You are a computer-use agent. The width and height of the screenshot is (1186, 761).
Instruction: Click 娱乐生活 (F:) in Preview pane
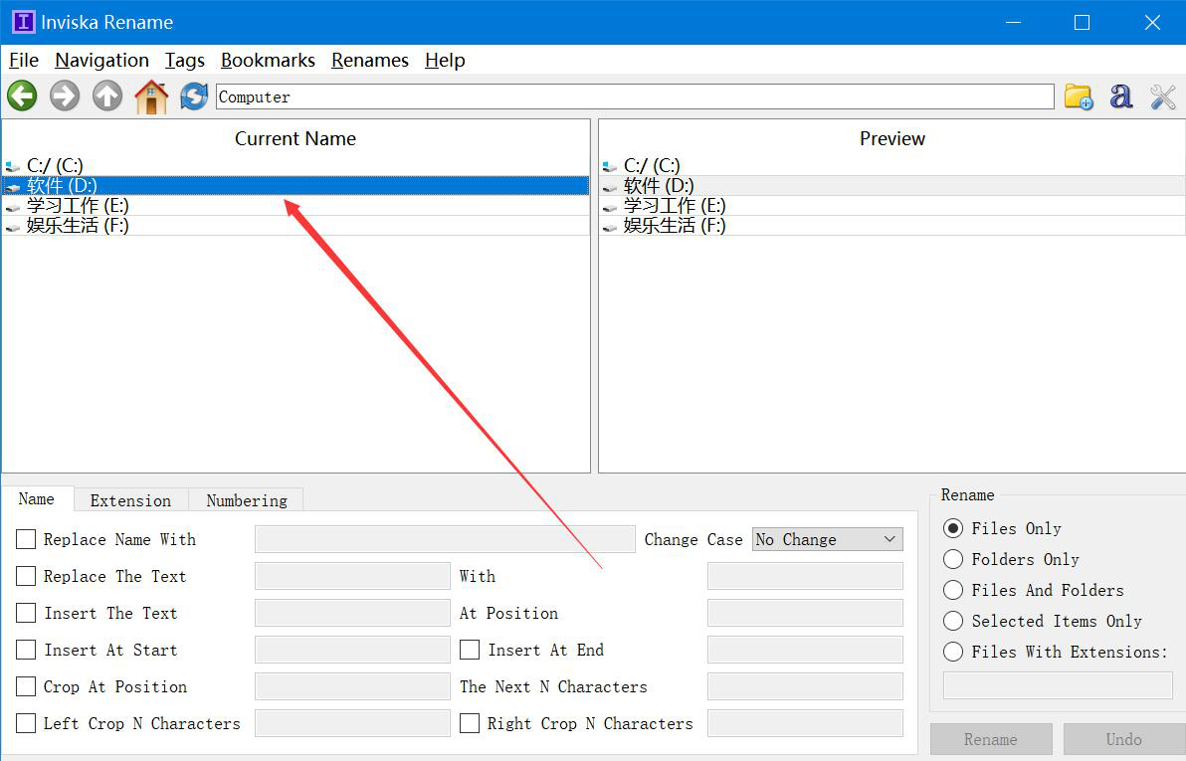pyautogui.click(x=892, y=226)
